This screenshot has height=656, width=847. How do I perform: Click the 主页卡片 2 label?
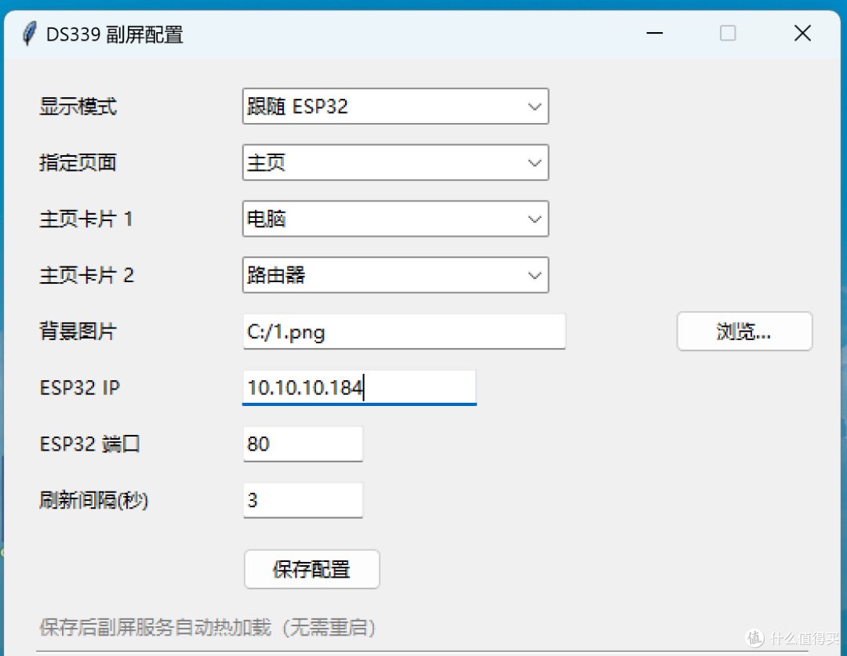tap(86, 275)
